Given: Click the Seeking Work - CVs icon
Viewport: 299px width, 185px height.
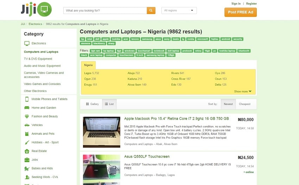Looking at the screenshot, I should tap(27, 177).
